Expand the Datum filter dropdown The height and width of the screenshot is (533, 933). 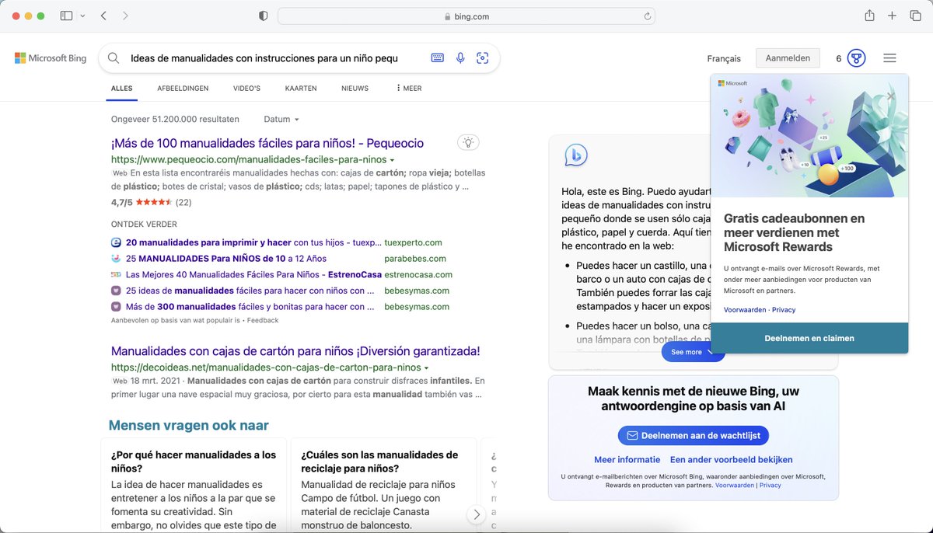click(x=281, y=119)
